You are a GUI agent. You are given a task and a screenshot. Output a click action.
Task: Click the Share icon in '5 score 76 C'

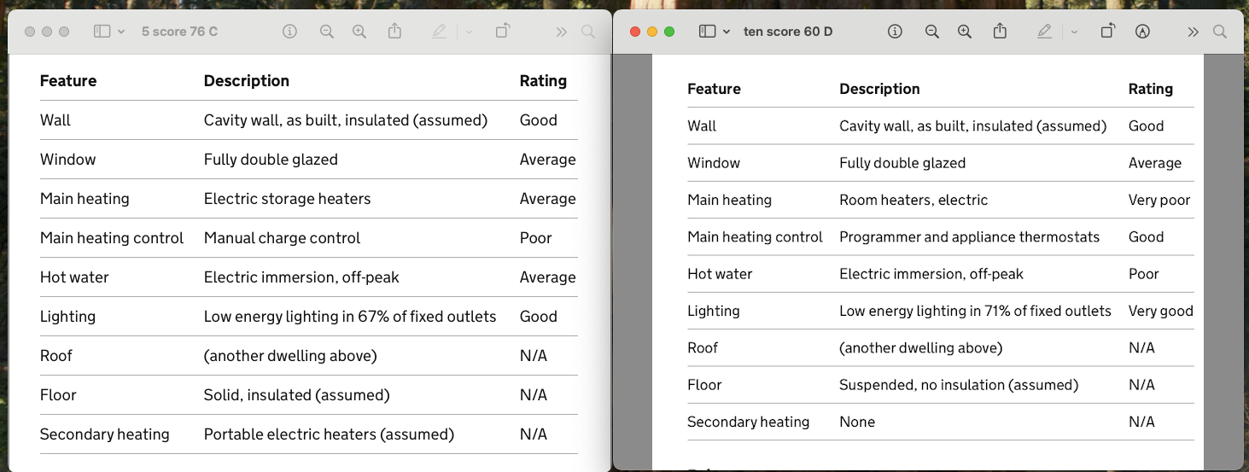pyautogui.click(x=394, y=32)
